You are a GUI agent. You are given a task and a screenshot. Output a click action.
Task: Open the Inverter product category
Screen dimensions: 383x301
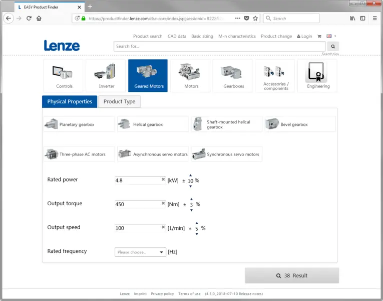point(106,76)
